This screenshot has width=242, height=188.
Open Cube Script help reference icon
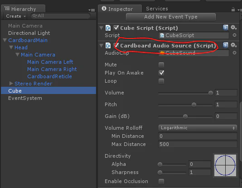click(x=225, y=28)
